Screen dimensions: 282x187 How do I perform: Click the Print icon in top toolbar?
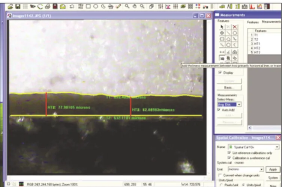pos(48,7)
